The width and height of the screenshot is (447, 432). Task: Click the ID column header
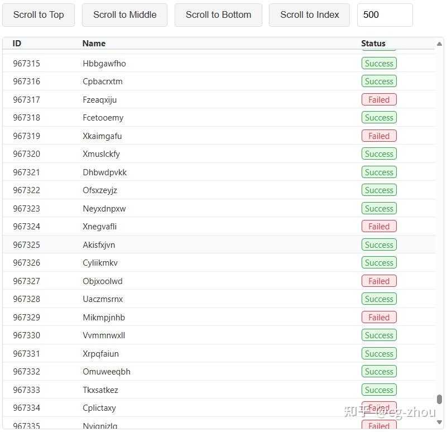[17, 44]
